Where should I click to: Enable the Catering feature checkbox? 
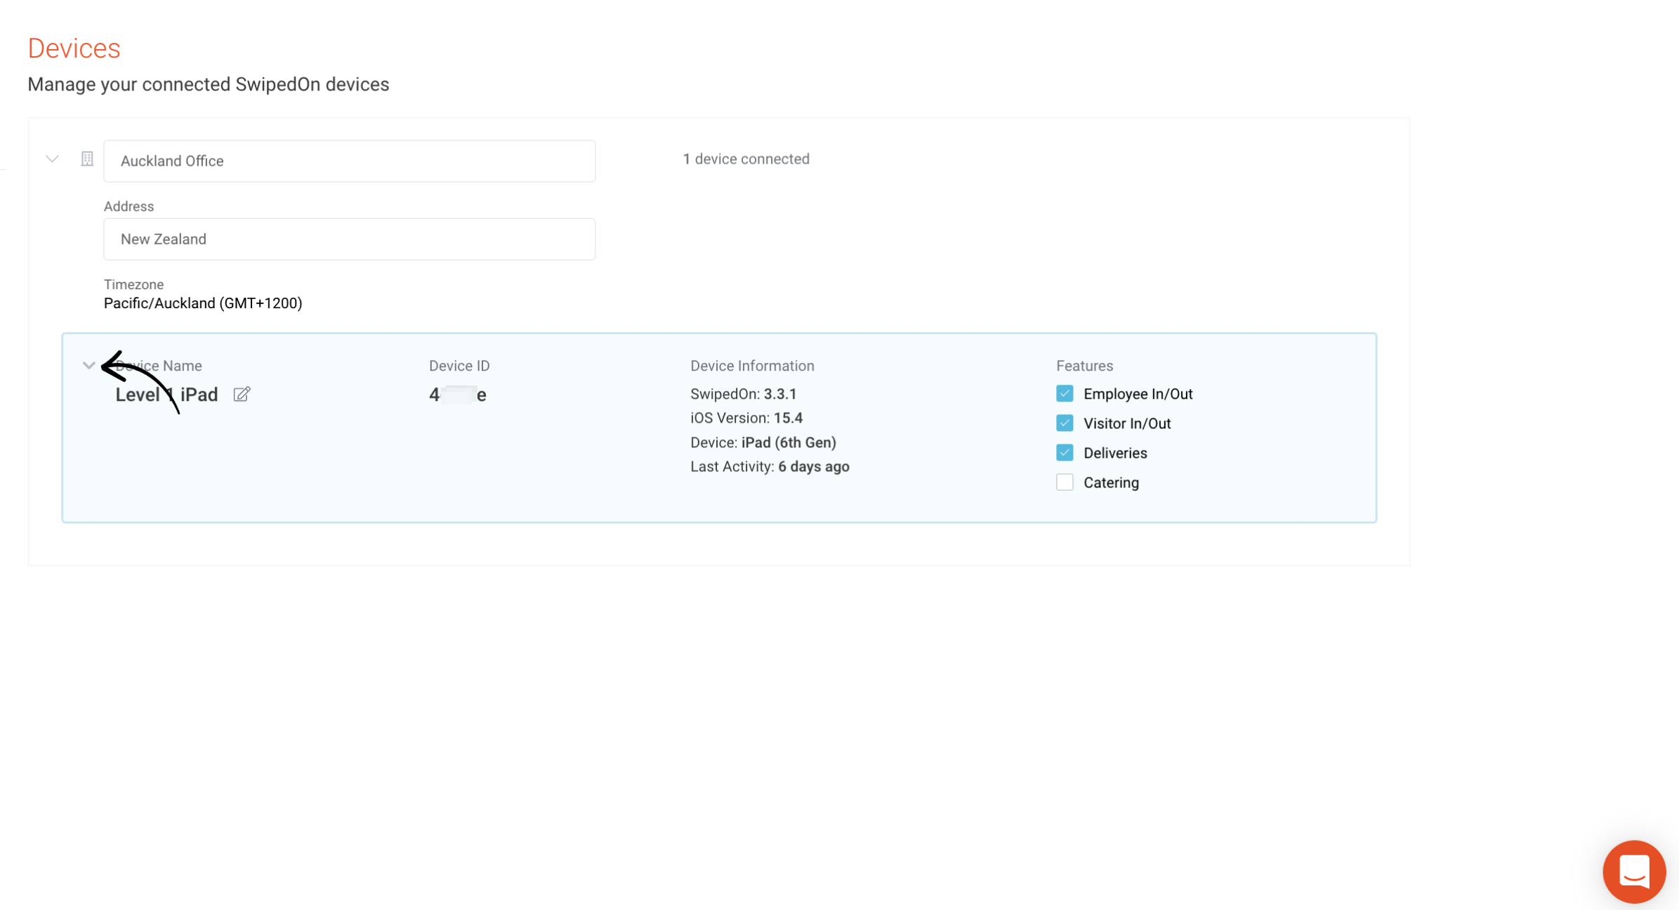[x=1065, y=482]
